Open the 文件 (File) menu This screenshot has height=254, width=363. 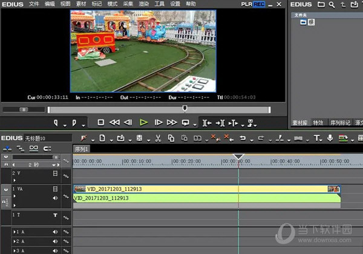[34, 4]
